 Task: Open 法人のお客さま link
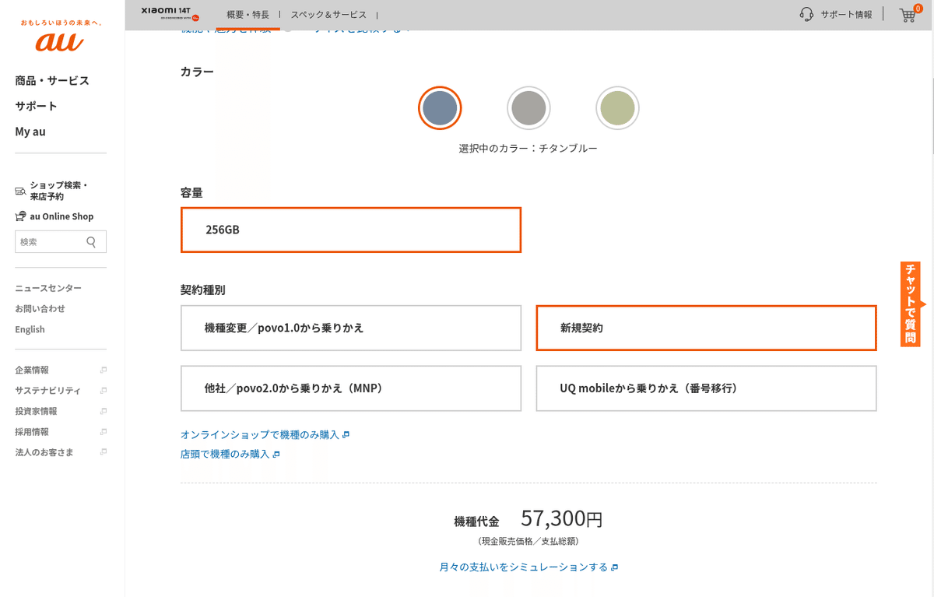44,452
